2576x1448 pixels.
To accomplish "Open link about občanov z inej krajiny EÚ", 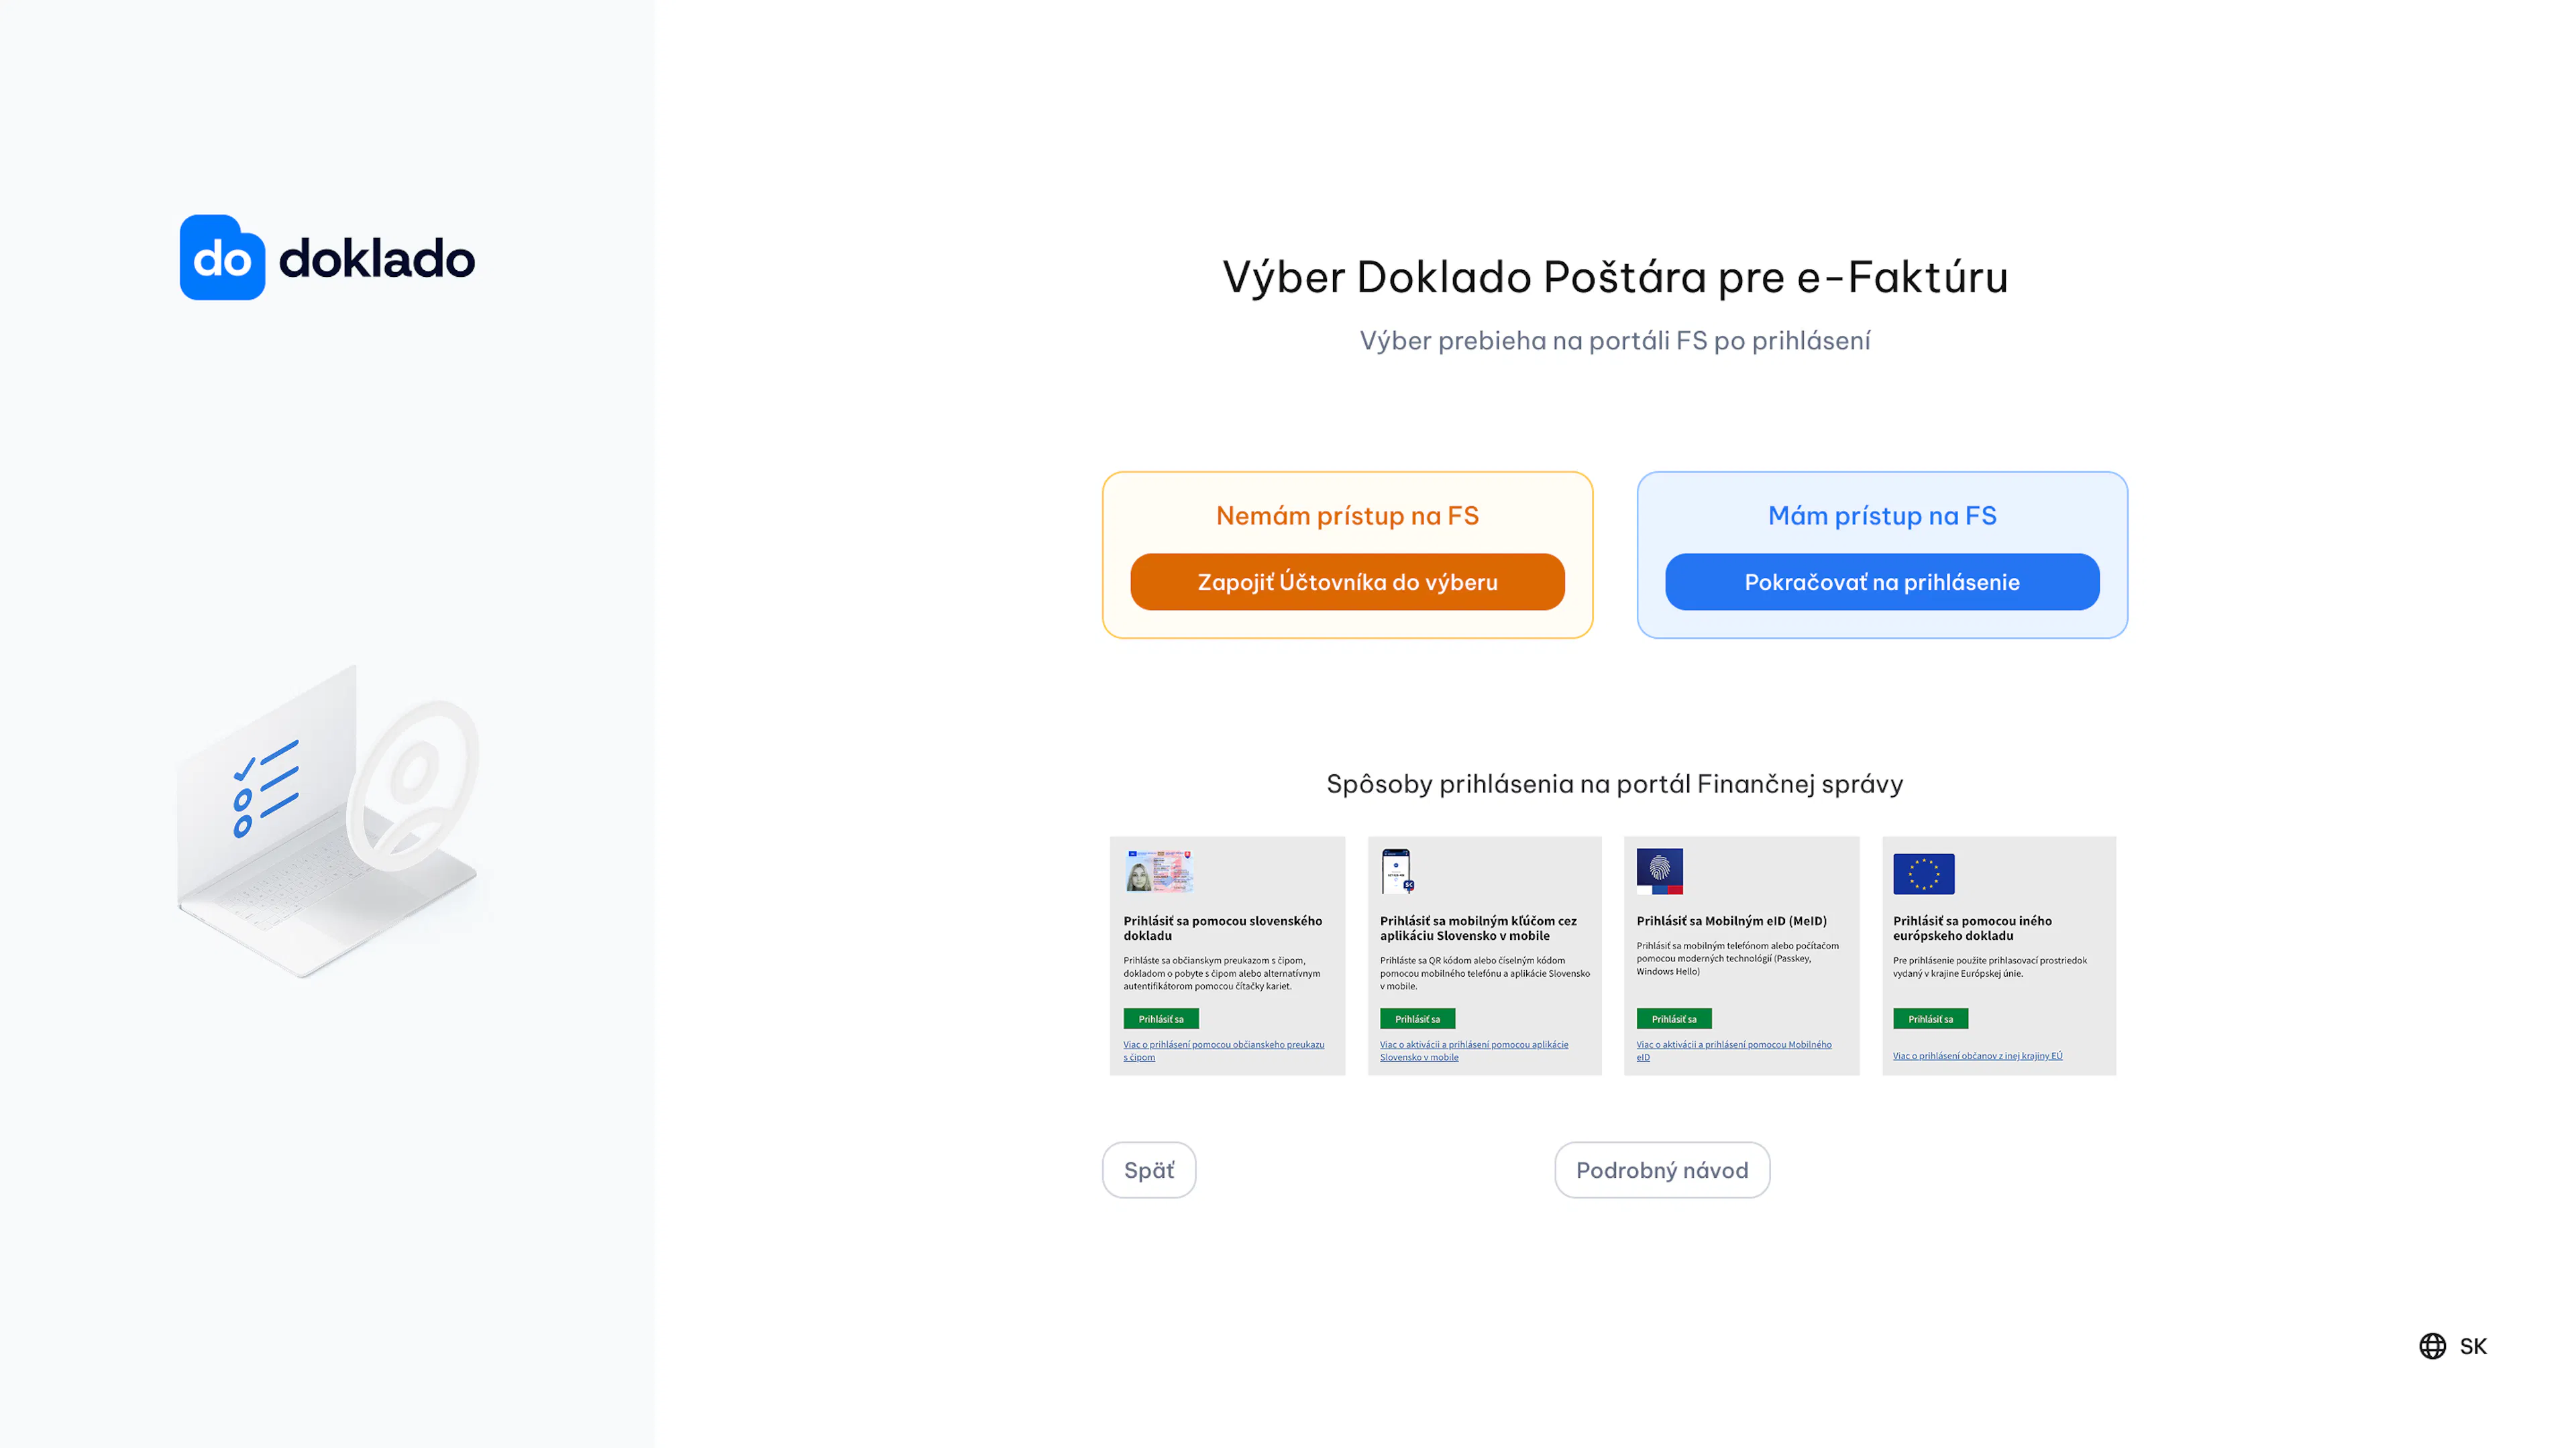I will pyautogui.click(x=1978, y=1055).
